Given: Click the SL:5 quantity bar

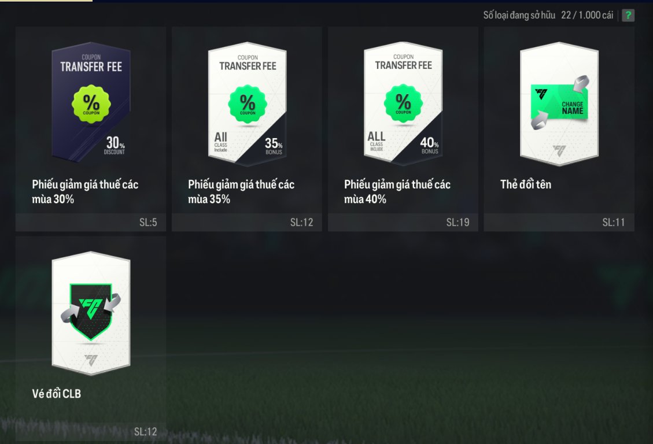Looking at the screenshot, I should (91, 222).
